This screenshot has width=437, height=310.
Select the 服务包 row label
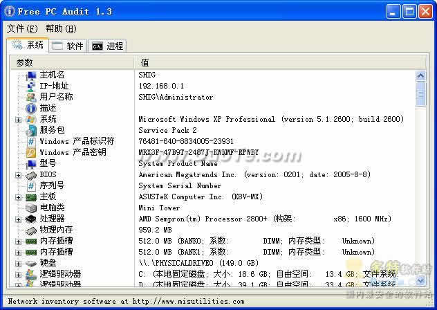pyautogui.click(x=52, y=130)
